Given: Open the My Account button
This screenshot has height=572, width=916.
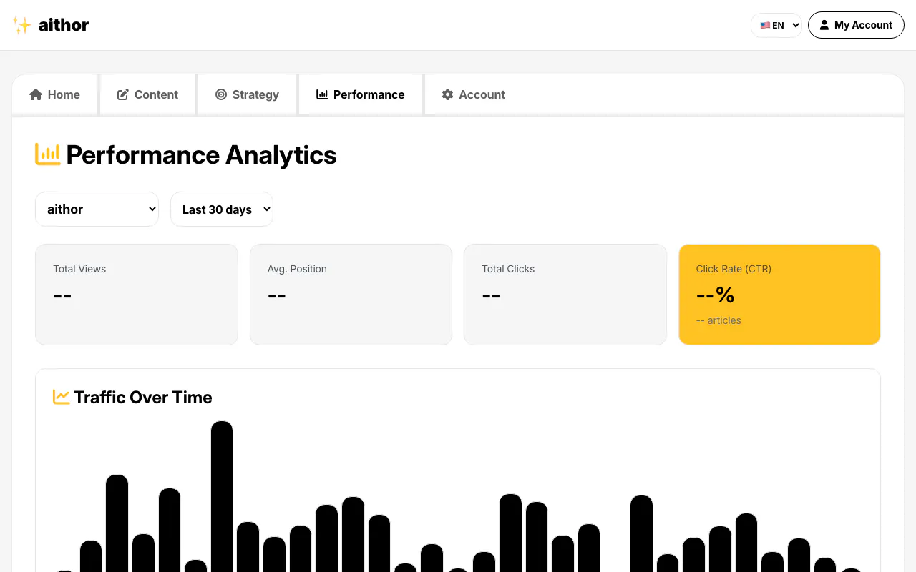Looking at the screenshot, I should pos(856,25).
